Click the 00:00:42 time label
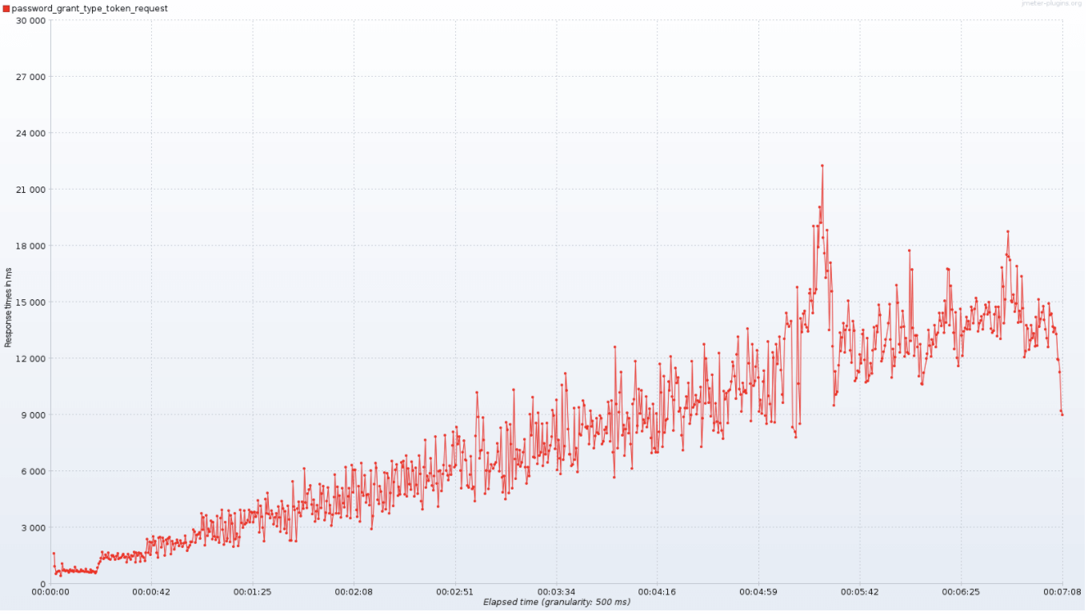This screenshot has height=616, width=1088. 151,592
